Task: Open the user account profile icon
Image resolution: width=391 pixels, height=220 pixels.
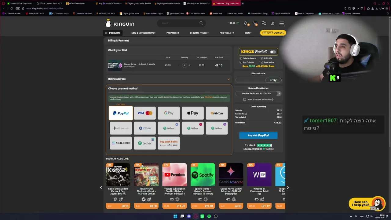Action: pos(273,23)
